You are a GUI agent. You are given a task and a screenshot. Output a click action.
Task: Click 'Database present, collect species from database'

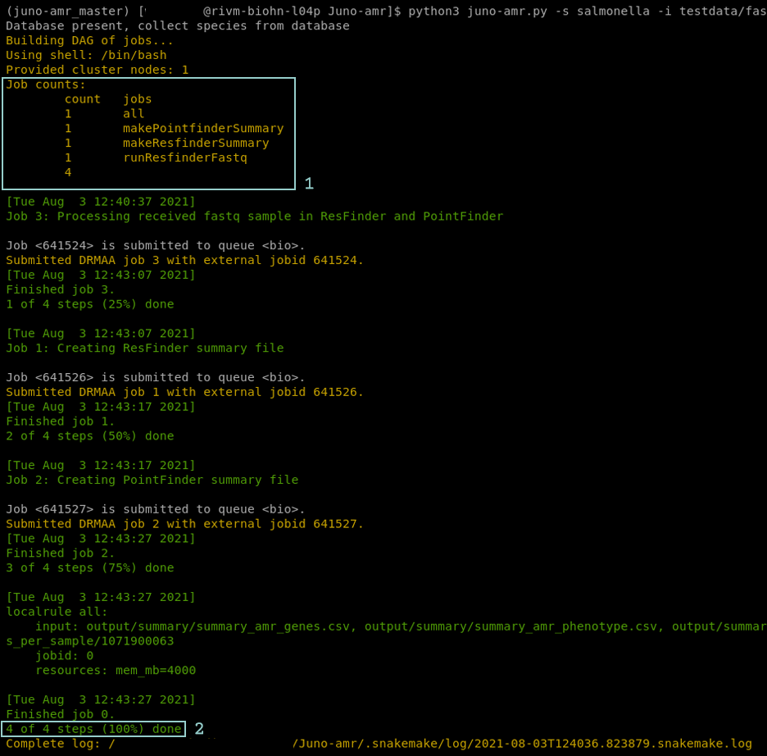pos(178,26)
